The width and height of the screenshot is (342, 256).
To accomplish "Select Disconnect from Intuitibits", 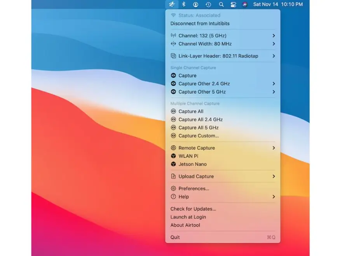I will pyautogui.click(x=223, y=24).
